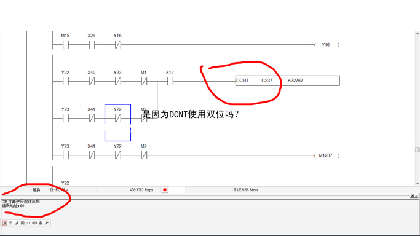Viewport: 420px width, 236px height.
Task: Toggle Chinese/English mode 中 icon
Action: click(10, 223)
